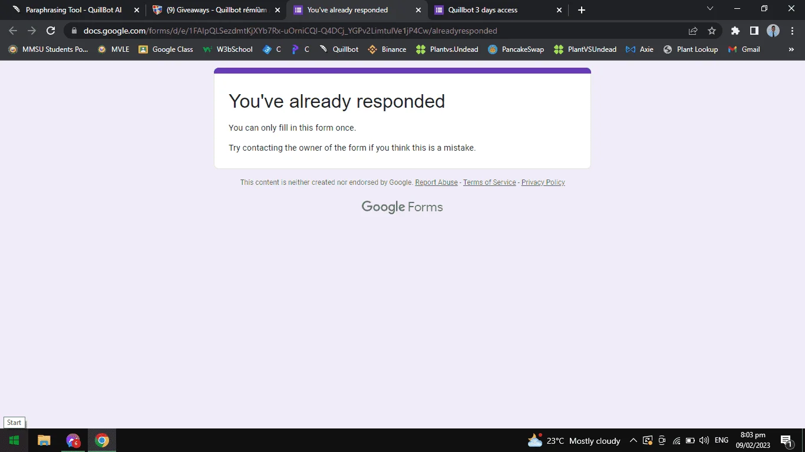Click the Meet Now camera tray icon
The height and width of the screenshot is (452, 805).
(662, 440)
